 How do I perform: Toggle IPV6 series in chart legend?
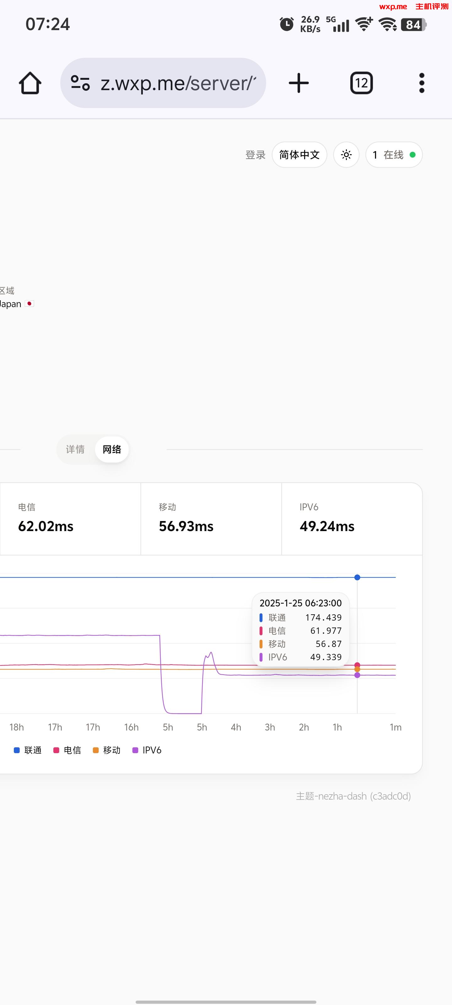point(147,750)
